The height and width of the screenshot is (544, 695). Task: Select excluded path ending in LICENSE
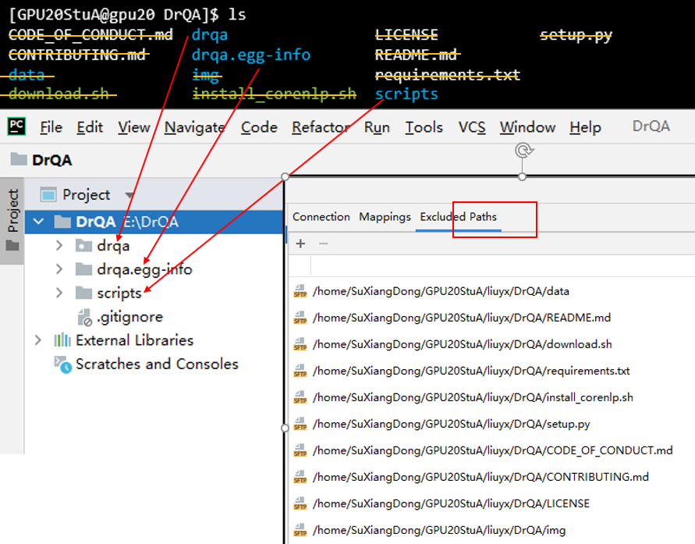pos(451,504)
